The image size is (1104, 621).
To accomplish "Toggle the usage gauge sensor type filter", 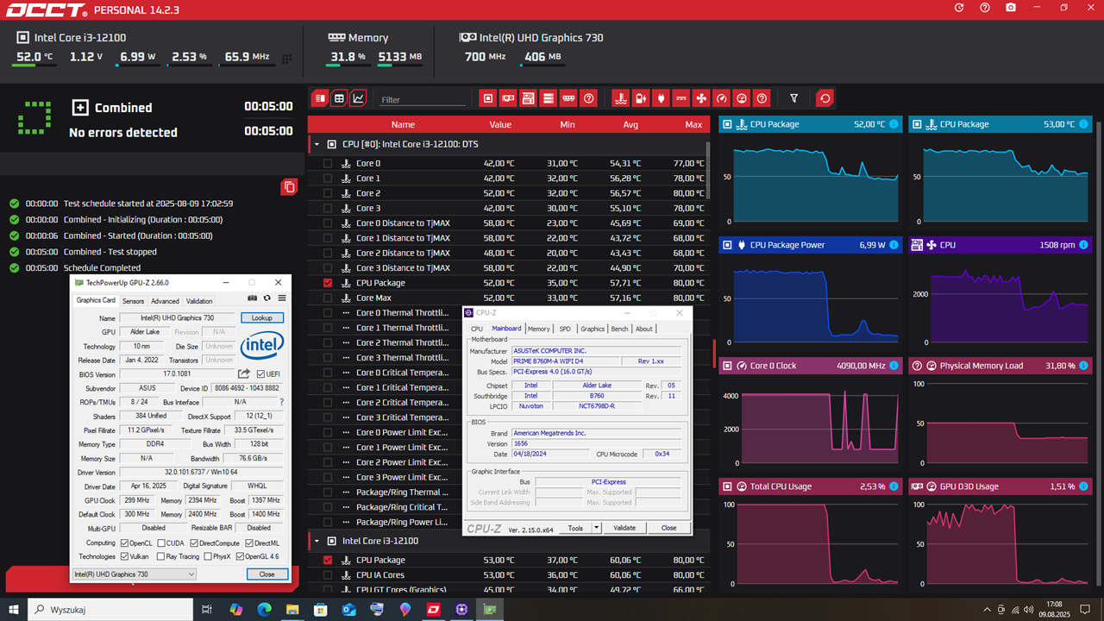I will point(742,98).
